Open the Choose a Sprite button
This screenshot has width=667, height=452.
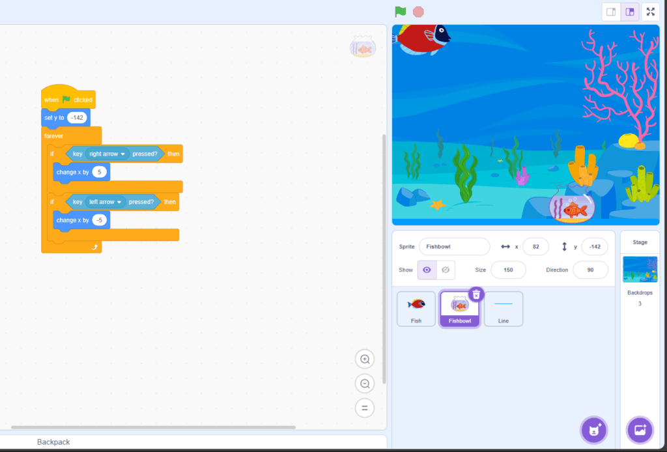coord(593,430)
